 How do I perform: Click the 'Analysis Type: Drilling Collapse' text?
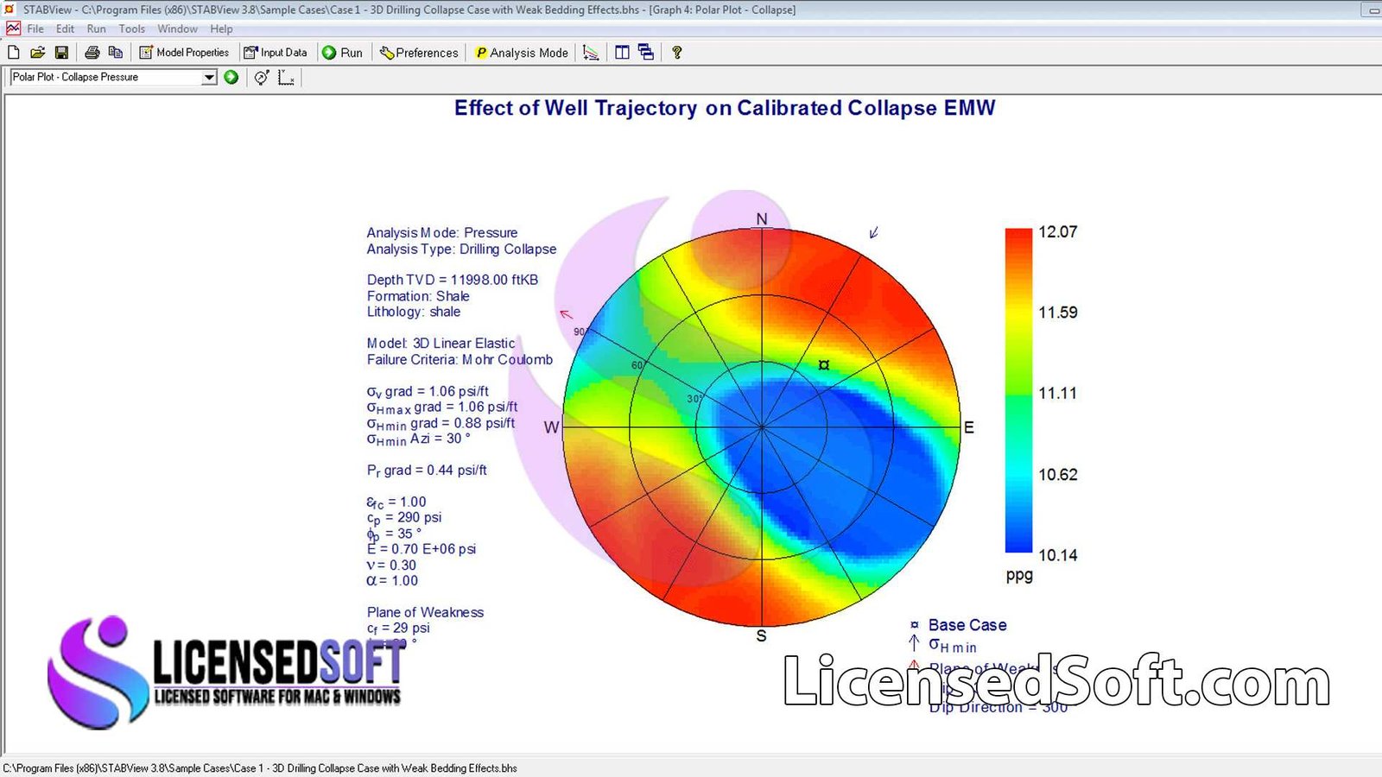click(x=461, y=249)
